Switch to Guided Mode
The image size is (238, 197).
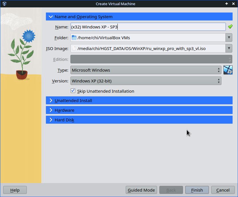tap(141, 190)
